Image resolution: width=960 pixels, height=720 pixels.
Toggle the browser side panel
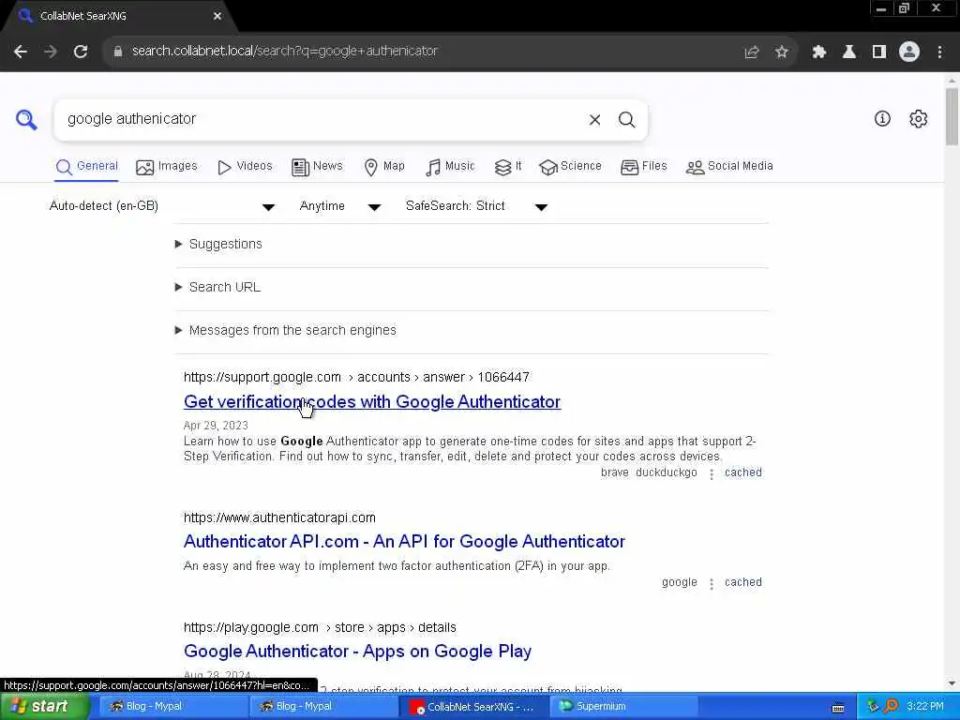(878, 52)
